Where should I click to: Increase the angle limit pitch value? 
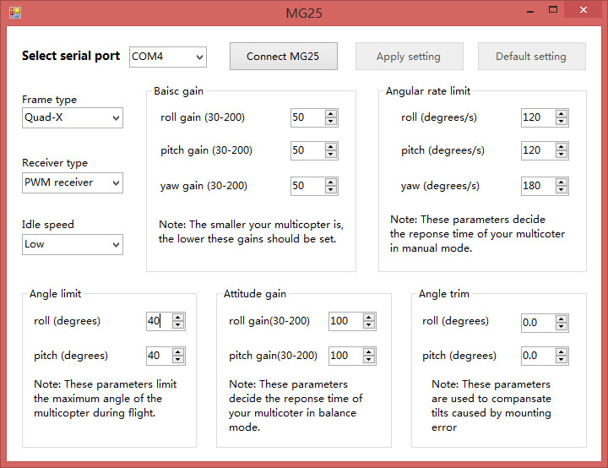point(177,352)
